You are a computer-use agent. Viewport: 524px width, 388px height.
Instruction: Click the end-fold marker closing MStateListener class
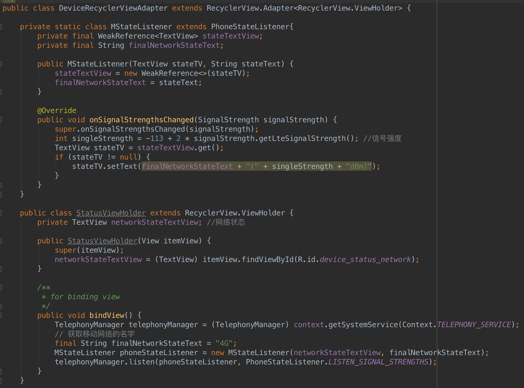[1, 194]
